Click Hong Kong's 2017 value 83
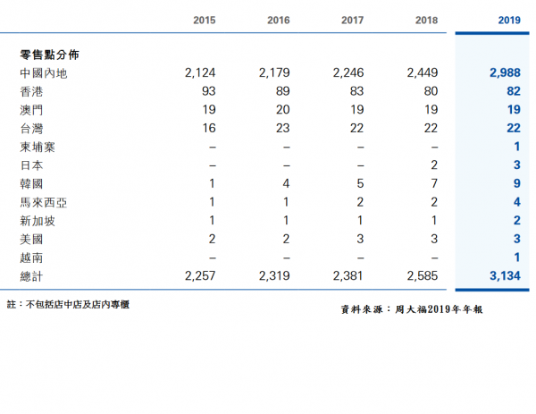536x414 pixels. point(356,91)
